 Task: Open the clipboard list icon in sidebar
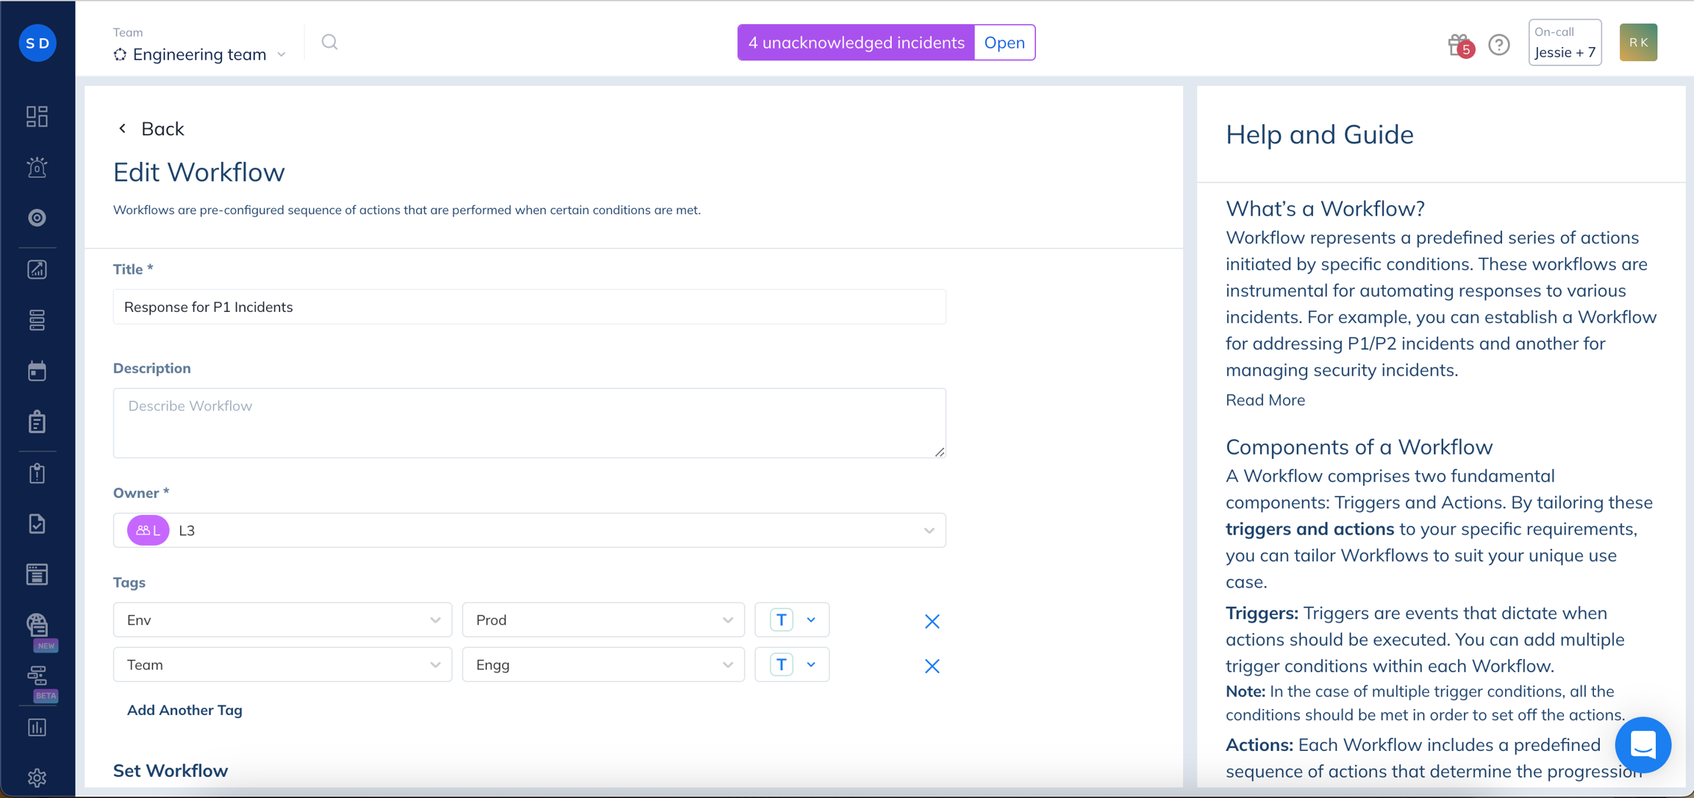(x=37, y=421)
